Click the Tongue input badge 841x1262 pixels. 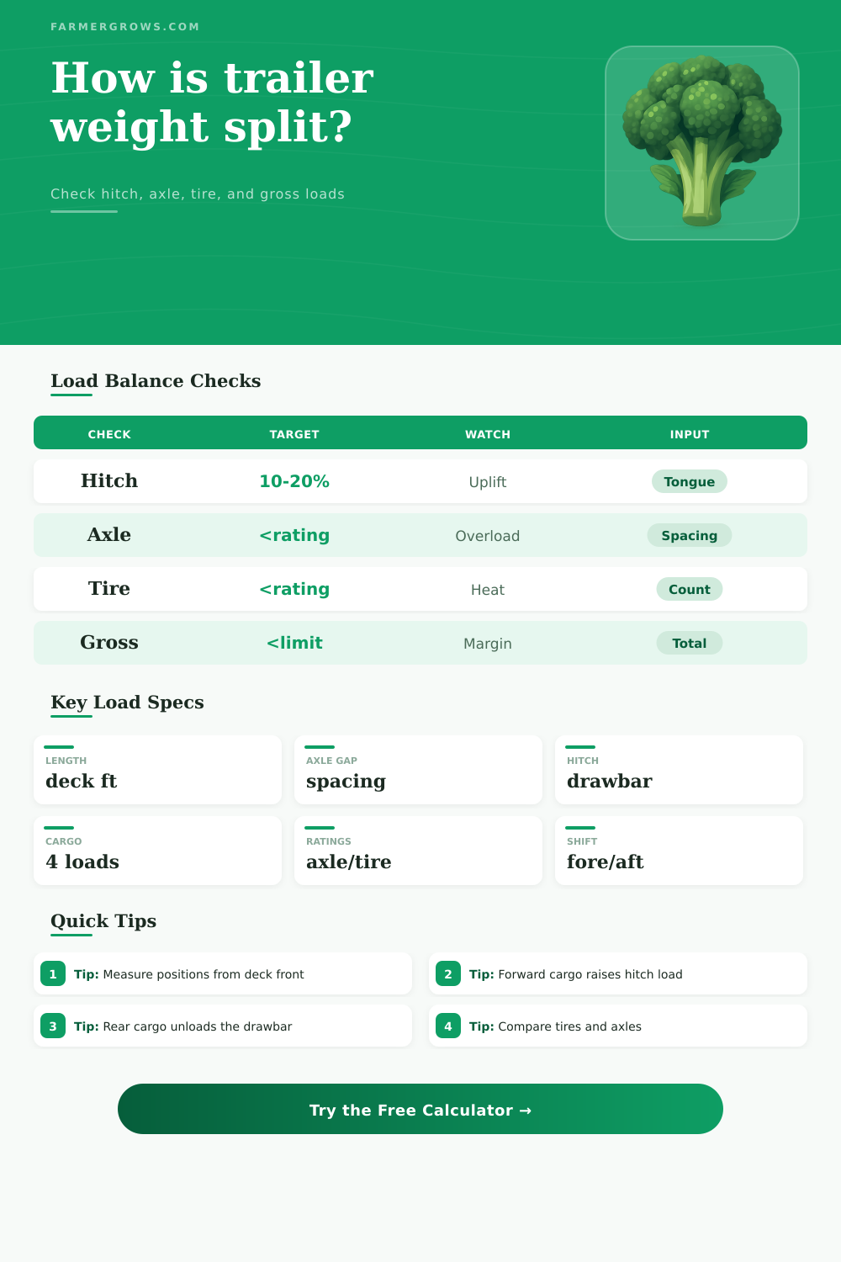pyautogui.click(x=690, y=481)
